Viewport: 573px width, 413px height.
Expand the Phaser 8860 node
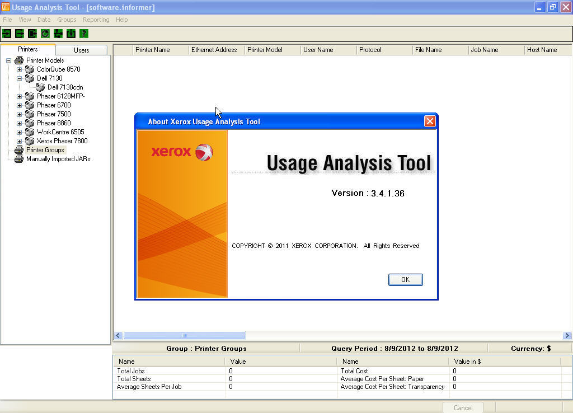pyautogui.click(x=20, y=123)
